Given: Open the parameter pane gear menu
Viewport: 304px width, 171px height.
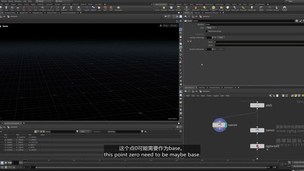Looking at the screenshot, I should pyautogui.click(x=296, y=21).
